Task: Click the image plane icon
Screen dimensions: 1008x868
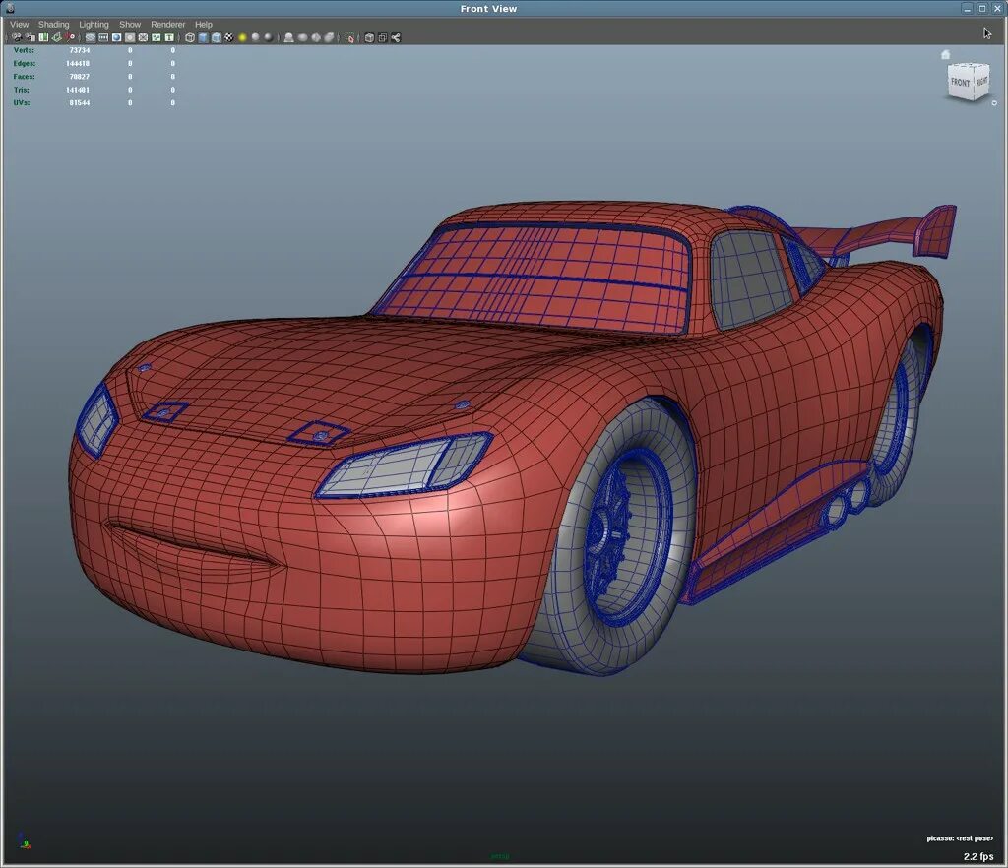Action: point(56,38)
